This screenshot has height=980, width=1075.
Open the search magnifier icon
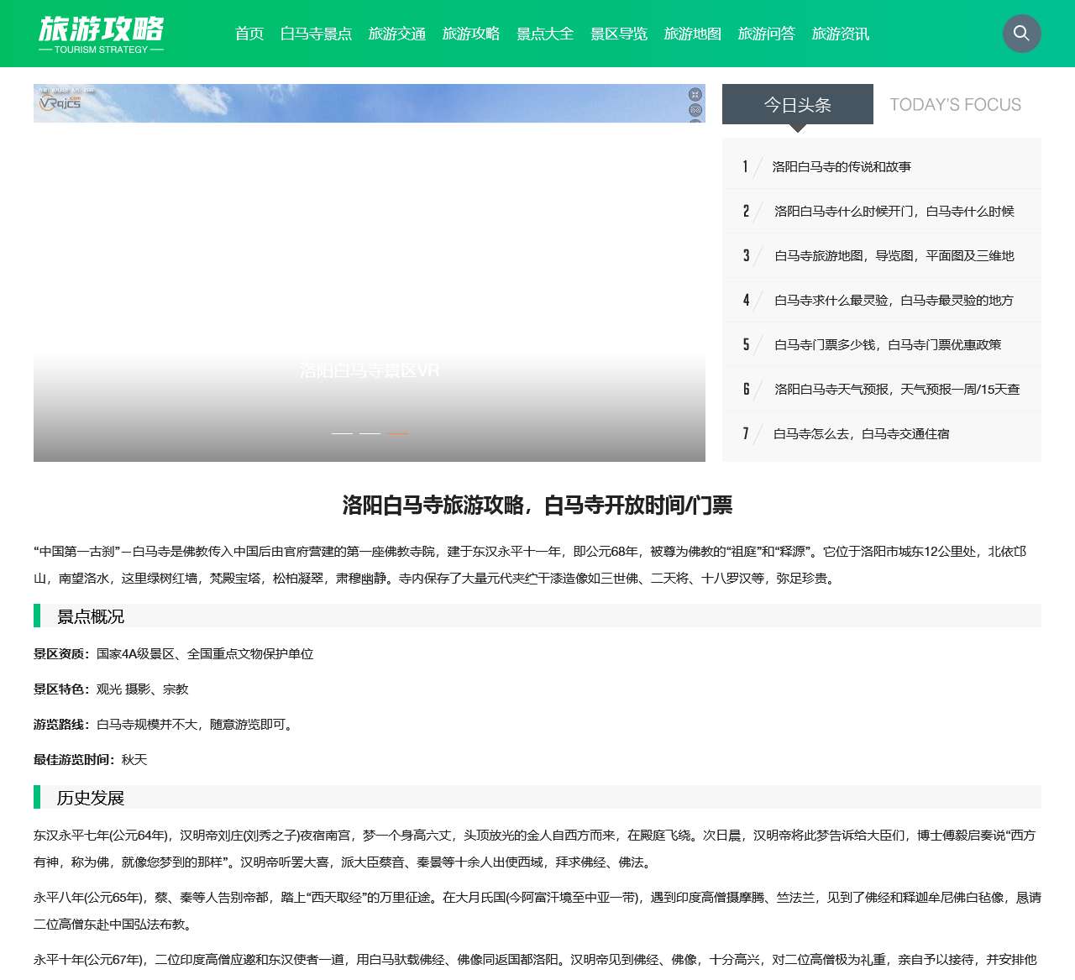coord(1021,34)
